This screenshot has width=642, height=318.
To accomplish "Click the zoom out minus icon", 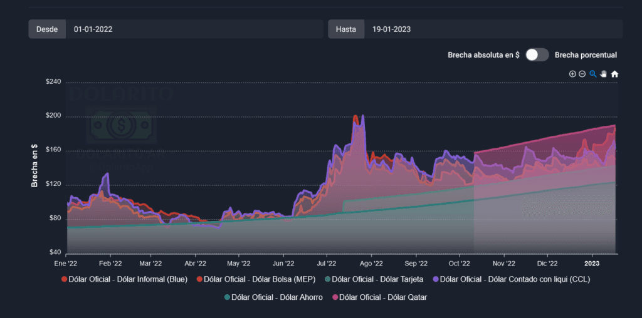I will 582,74.
